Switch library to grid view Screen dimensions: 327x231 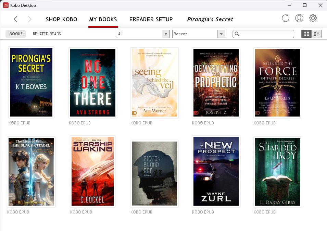tap(306, 34)
